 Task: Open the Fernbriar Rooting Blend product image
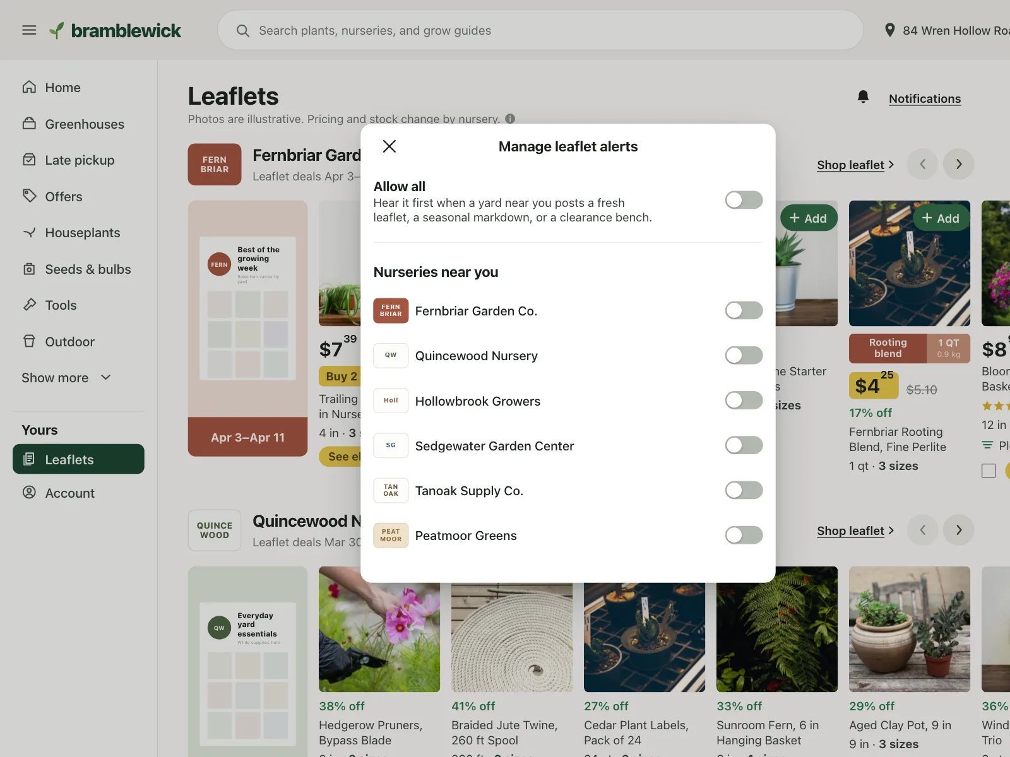[910, 263]
